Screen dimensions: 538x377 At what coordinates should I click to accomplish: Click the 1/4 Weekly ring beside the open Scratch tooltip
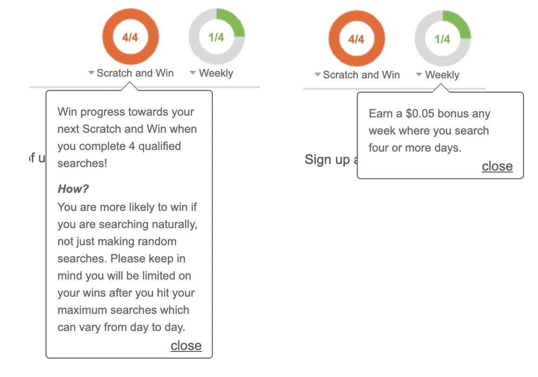tap(217, 37)
